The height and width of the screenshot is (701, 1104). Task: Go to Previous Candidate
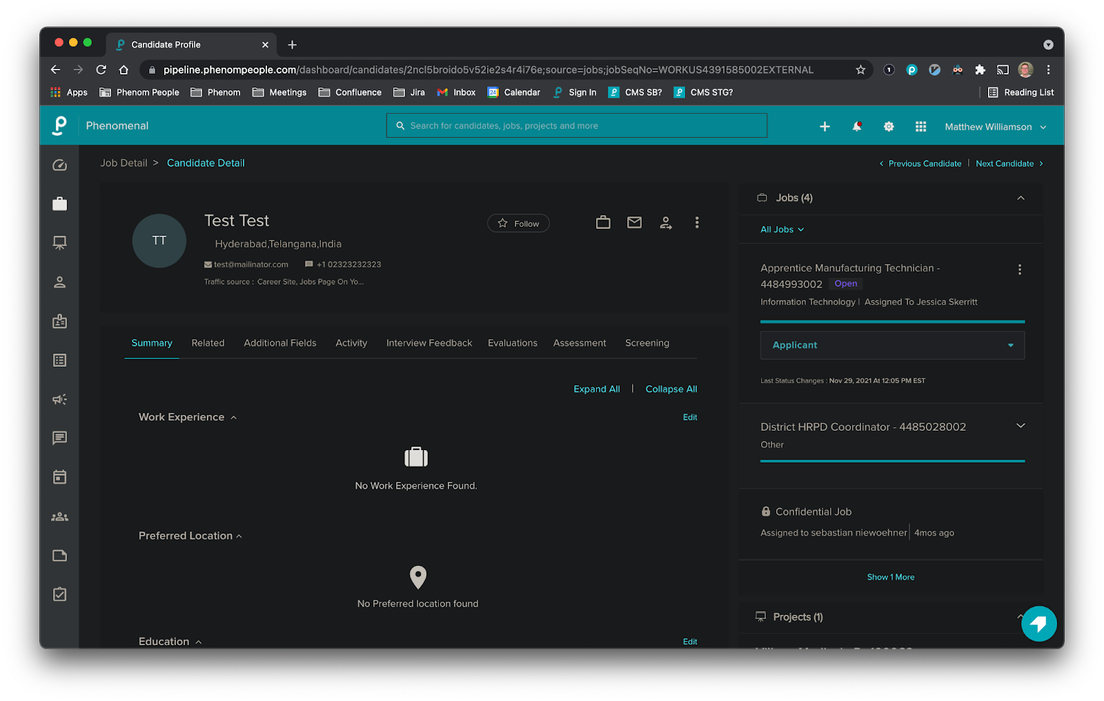click(x=920, y=163)
